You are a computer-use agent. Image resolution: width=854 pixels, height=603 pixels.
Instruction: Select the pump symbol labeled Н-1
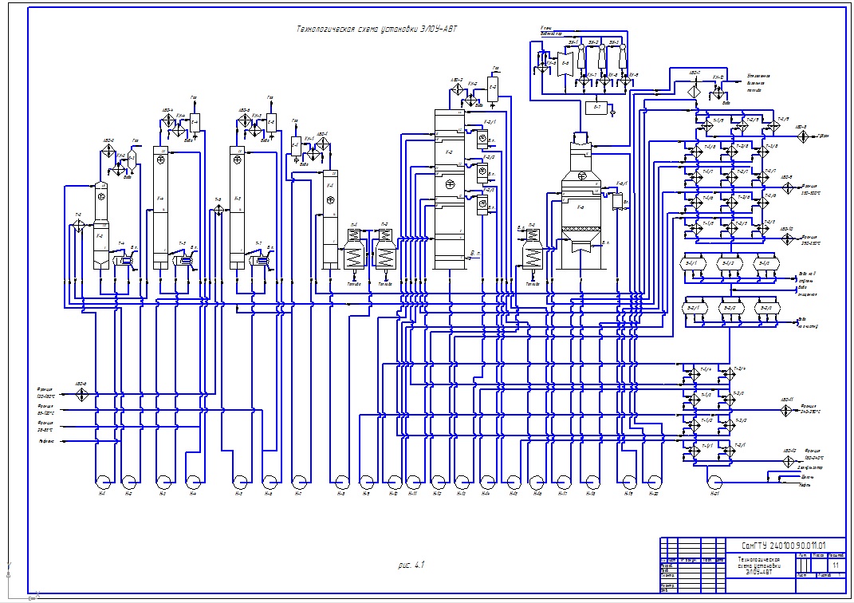point(103,482)
